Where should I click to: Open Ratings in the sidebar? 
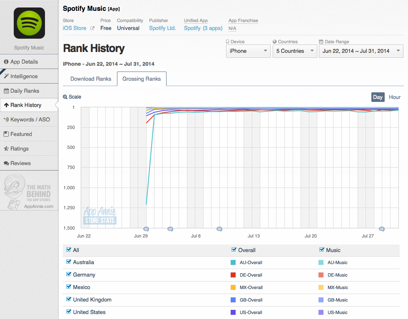pos(29,149)
